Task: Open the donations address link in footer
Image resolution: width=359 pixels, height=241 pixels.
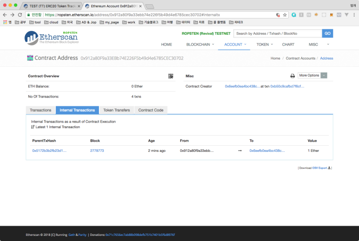Action: (x=140, y=235)
